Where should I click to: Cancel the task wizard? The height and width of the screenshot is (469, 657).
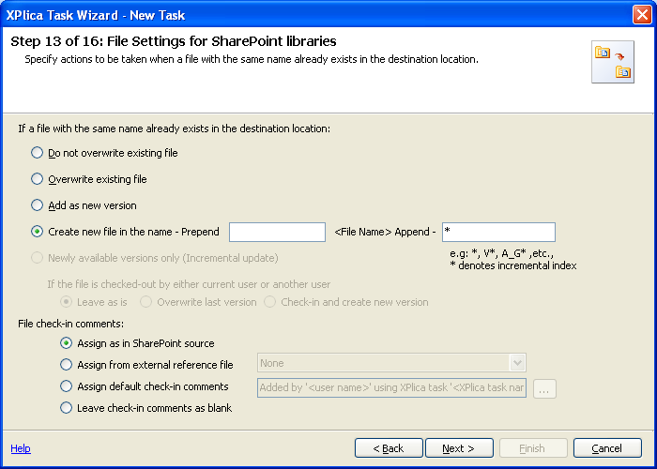tap(607, 448)
